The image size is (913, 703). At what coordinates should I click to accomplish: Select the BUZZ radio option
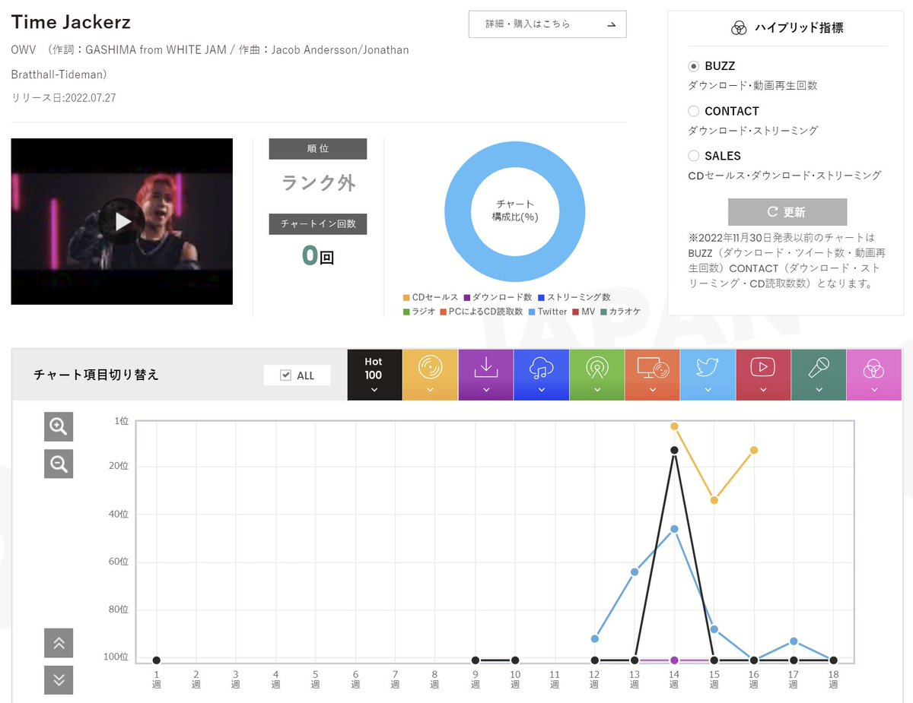coord(693,66)
